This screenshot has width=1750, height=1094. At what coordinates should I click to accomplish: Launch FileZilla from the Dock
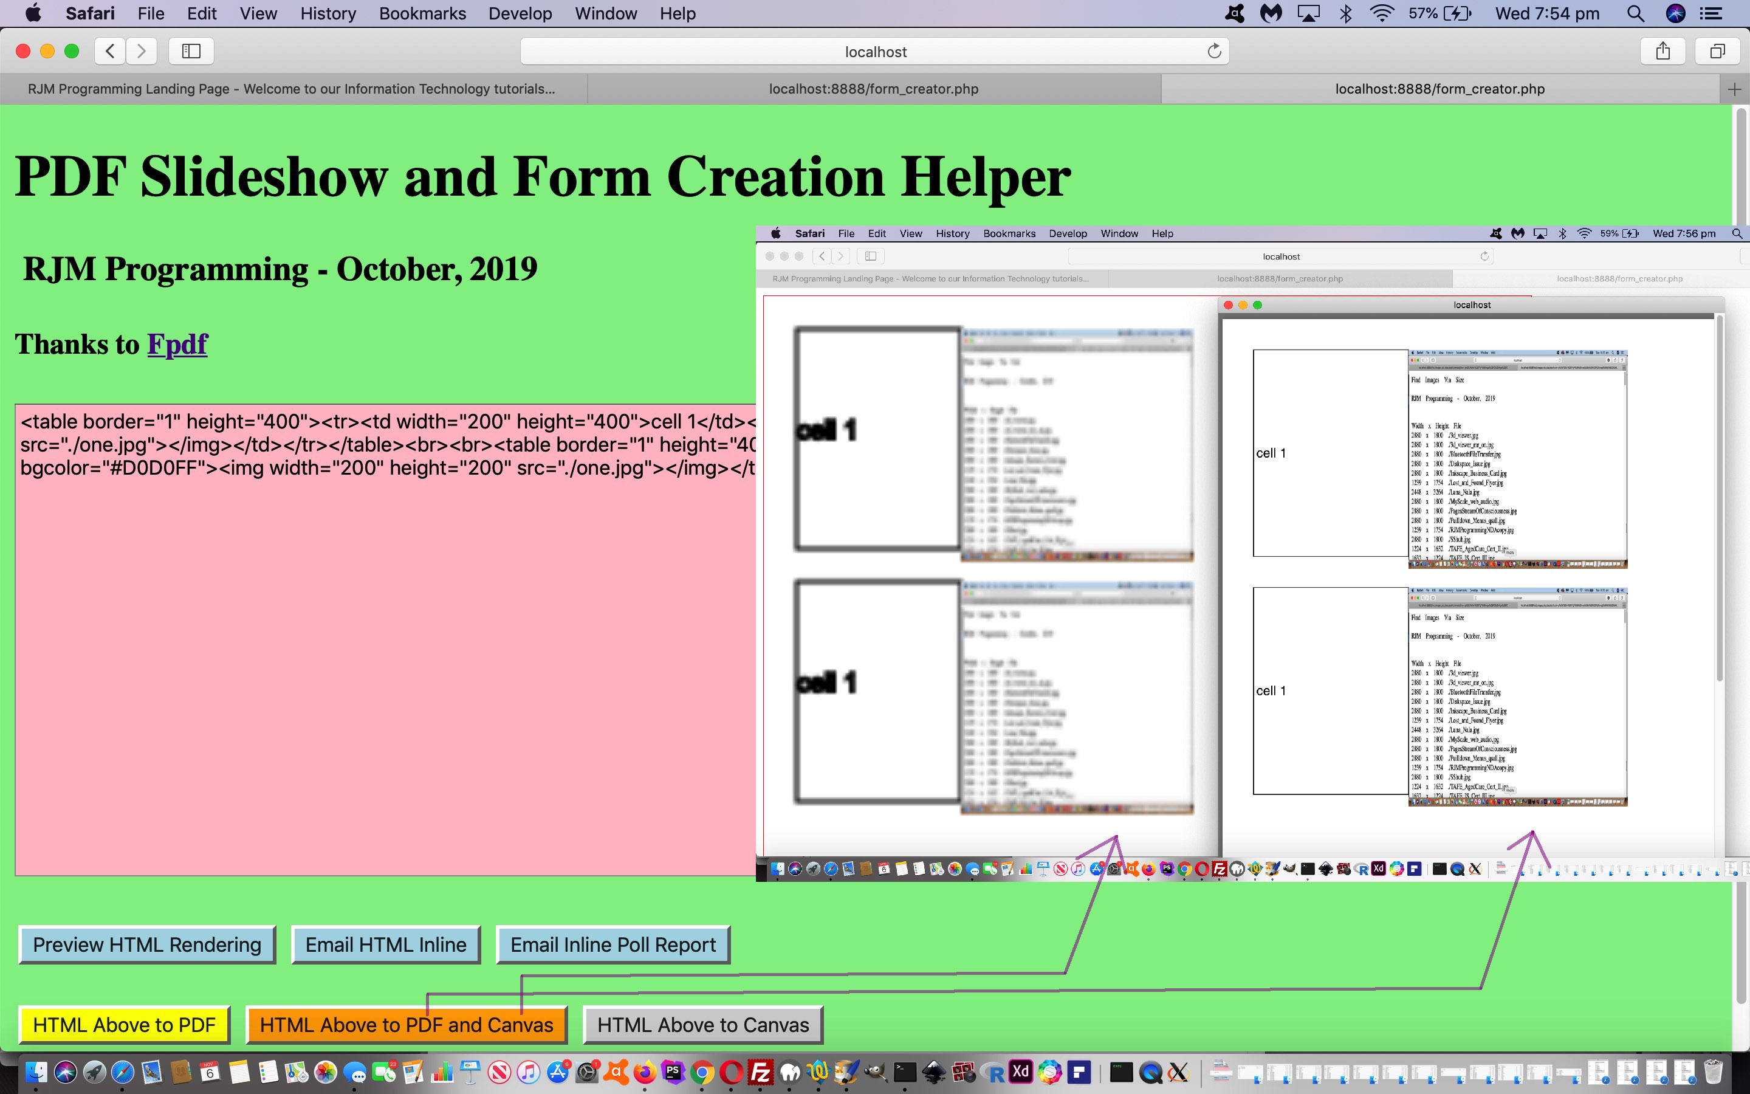point(761,1072)
